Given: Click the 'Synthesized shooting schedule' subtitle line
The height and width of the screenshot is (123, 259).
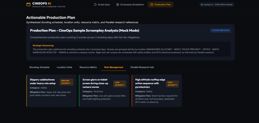Looking at the screenshot, I should 82,22.
